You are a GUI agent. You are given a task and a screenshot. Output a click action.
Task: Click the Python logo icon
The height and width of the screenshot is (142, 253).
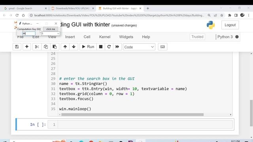click(x=211, y=25)
